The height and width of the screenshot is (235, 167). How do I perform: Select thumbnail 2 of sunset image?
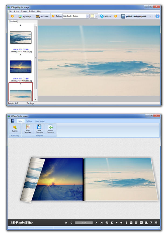click(21, 66)
